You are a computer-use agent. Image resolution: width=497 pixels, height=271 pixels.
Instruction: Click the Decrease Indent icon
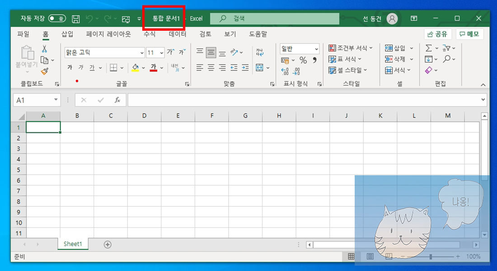(x=234, y=67)
